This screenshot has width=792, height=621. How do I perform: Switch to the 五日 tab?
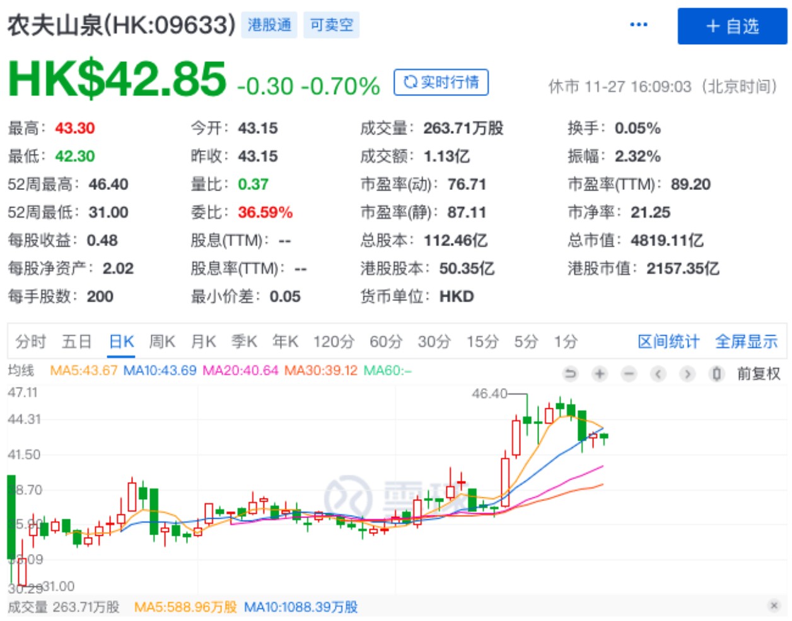click(77, 342)
